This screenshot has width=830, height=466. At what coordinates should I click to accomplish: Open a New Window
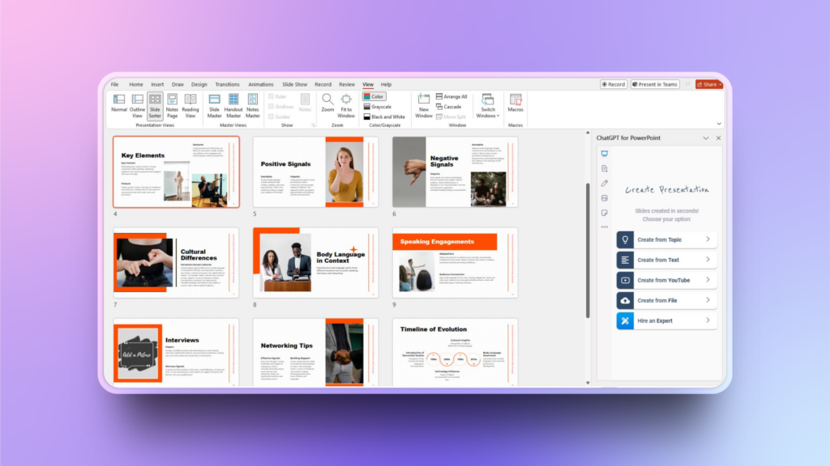click(x=423, y=104)
